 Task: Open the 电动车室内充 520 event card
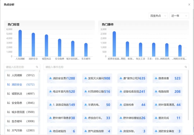pyautogui.click(x=62, y=91)
